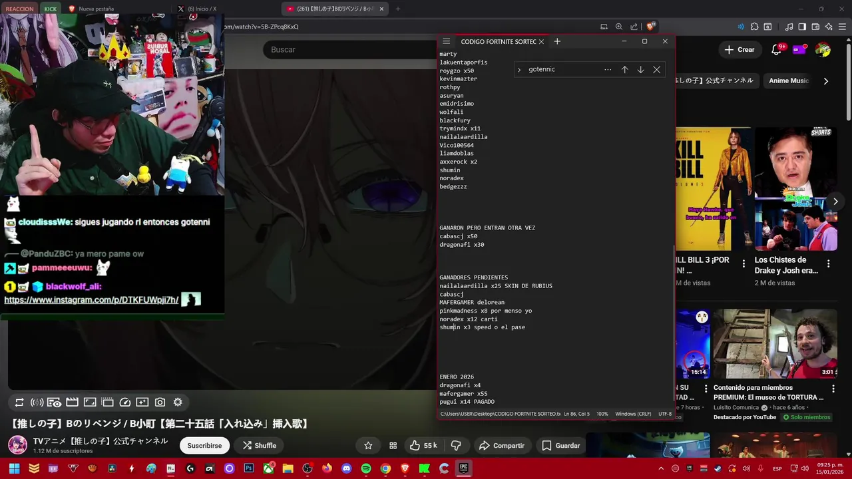Image resolution: width=852 pixels, height=479 pixels.
Task: Open the TV anime channel avatar
Action: coord(17,445)
